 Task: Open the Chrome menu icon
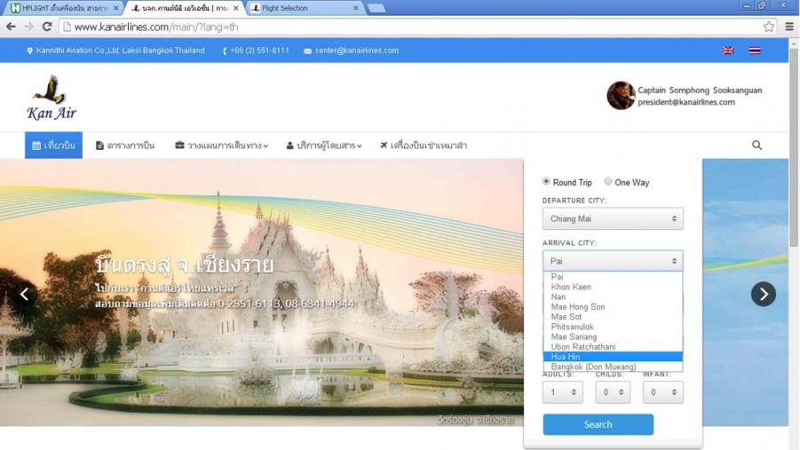(789, 27)
